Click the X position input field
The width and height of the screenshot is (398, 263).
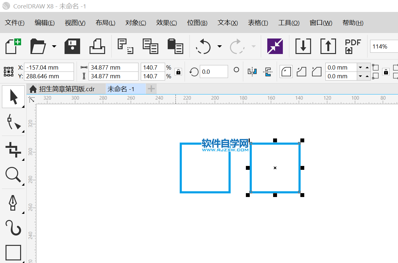[x=49, y=67]
